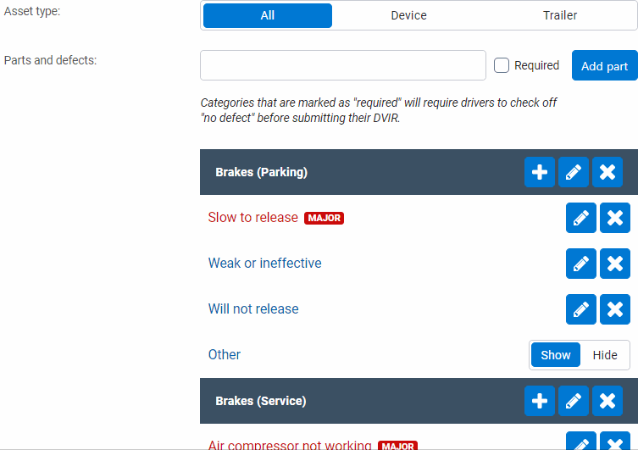Delete the Brakes (Service) category

607,401
